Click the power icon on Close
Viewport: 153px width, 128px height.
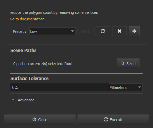34,119
